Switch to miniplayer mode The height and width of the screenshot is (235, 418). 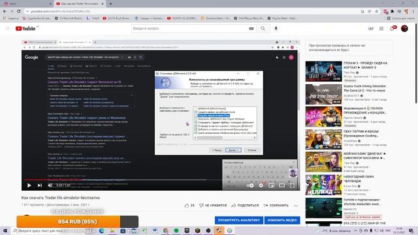pyautogui.click(x=272, y=185)
